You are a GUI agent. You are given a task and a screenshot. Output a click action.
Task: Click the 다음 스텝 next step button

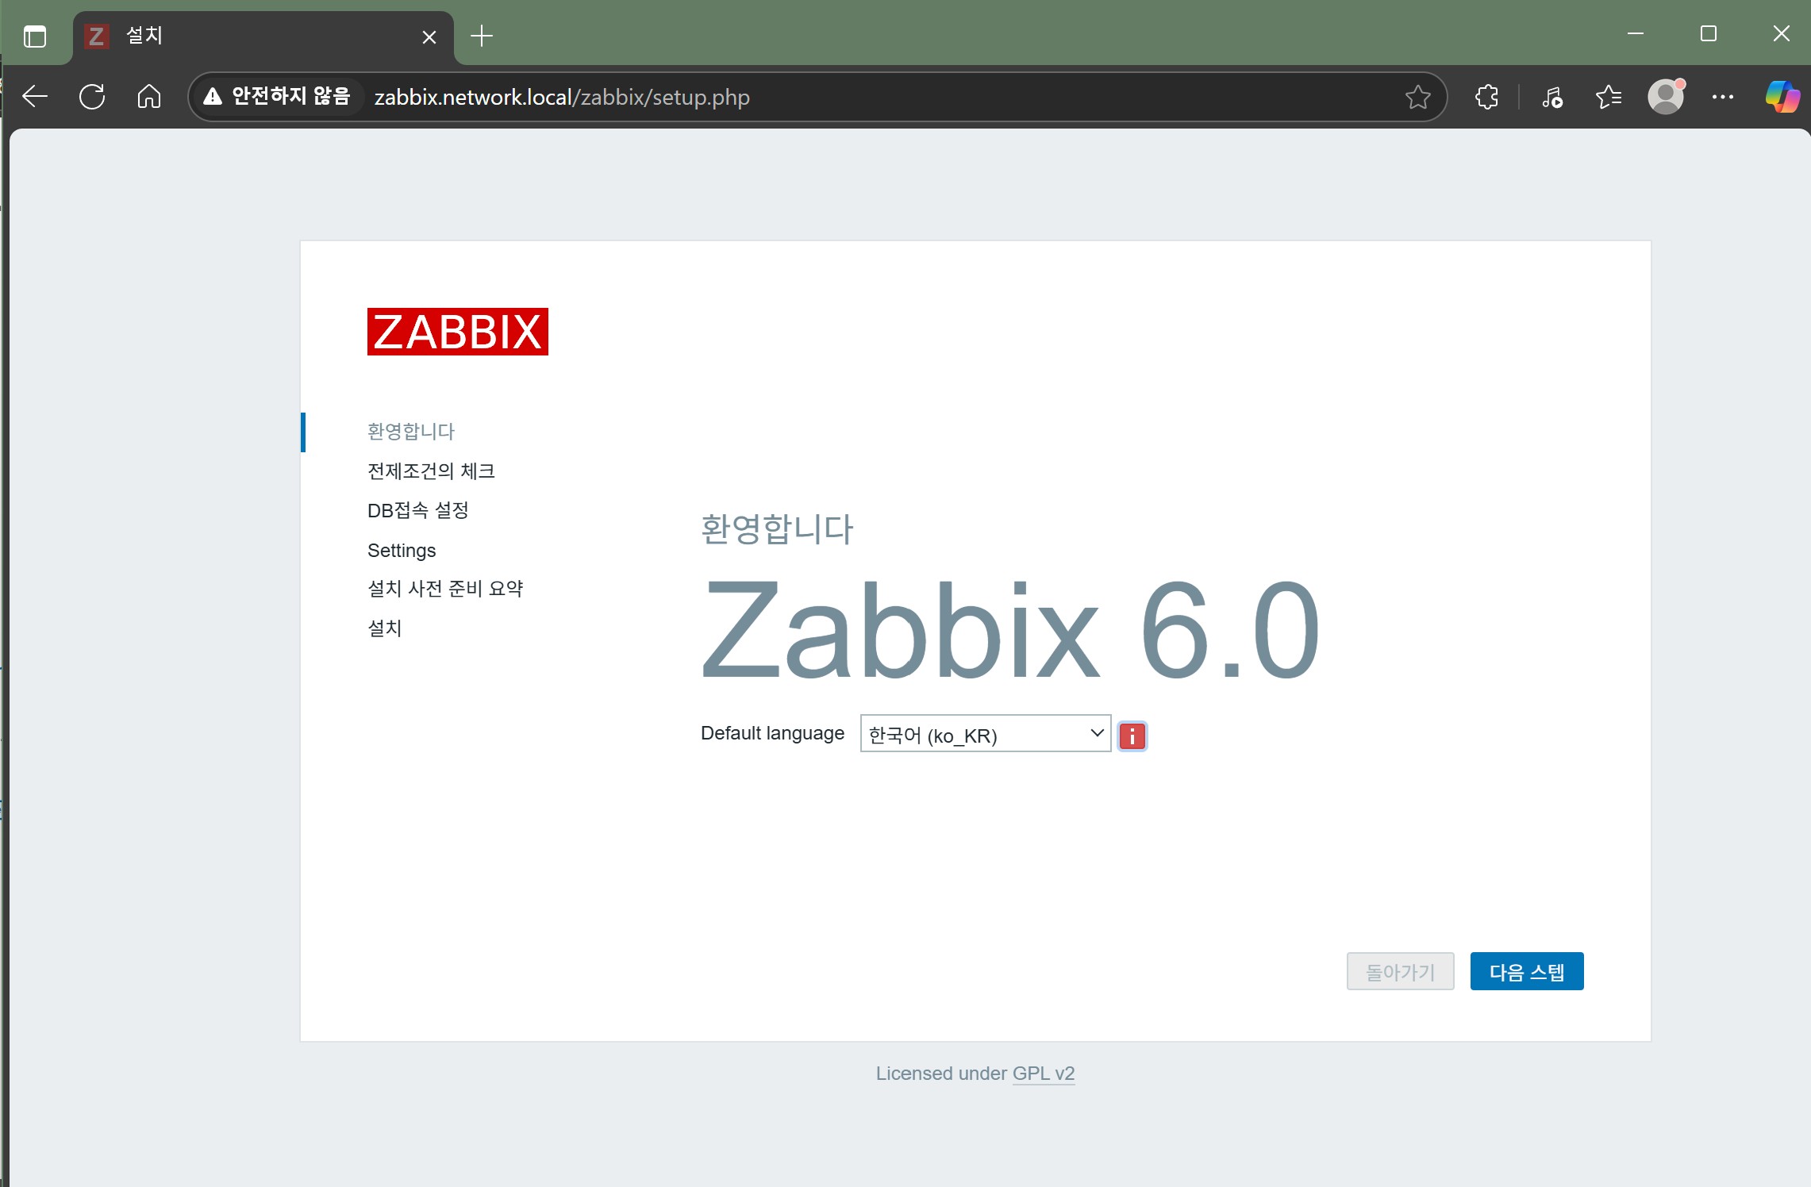coord(1527,971)
